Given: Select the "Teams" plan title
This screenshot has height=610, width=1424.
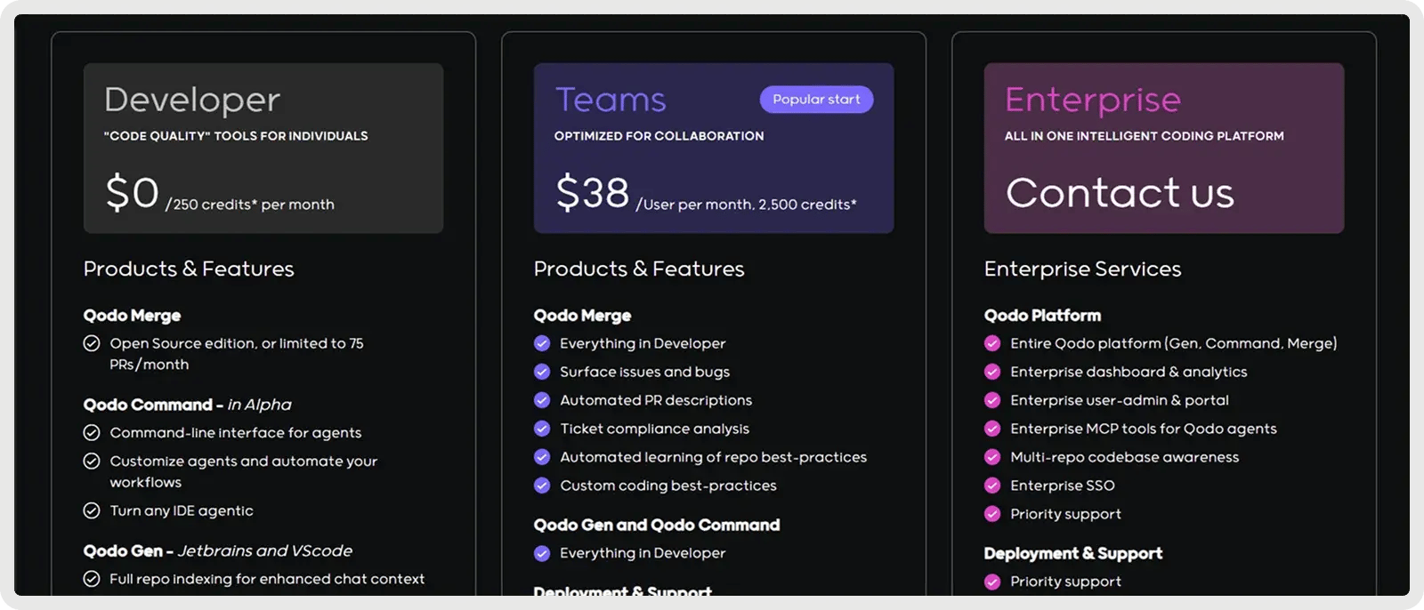Looking at the screenshot, I should coord(611,100).
